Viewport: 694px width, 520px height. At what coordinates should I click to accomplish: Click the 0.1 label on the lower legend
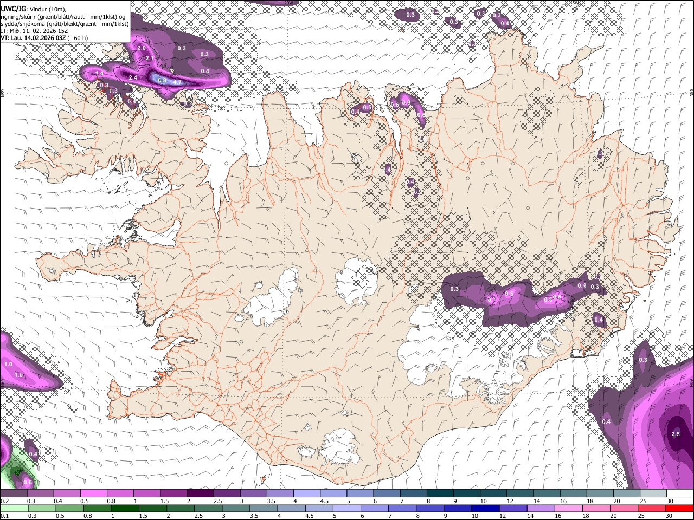(x=4, y=516)
